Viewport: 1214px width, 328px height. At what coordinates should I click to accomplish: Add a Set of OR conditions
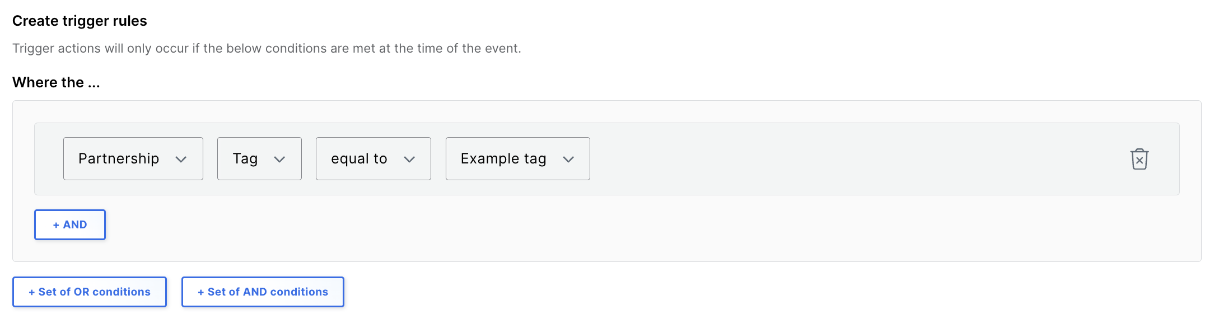tap(90, 292)
